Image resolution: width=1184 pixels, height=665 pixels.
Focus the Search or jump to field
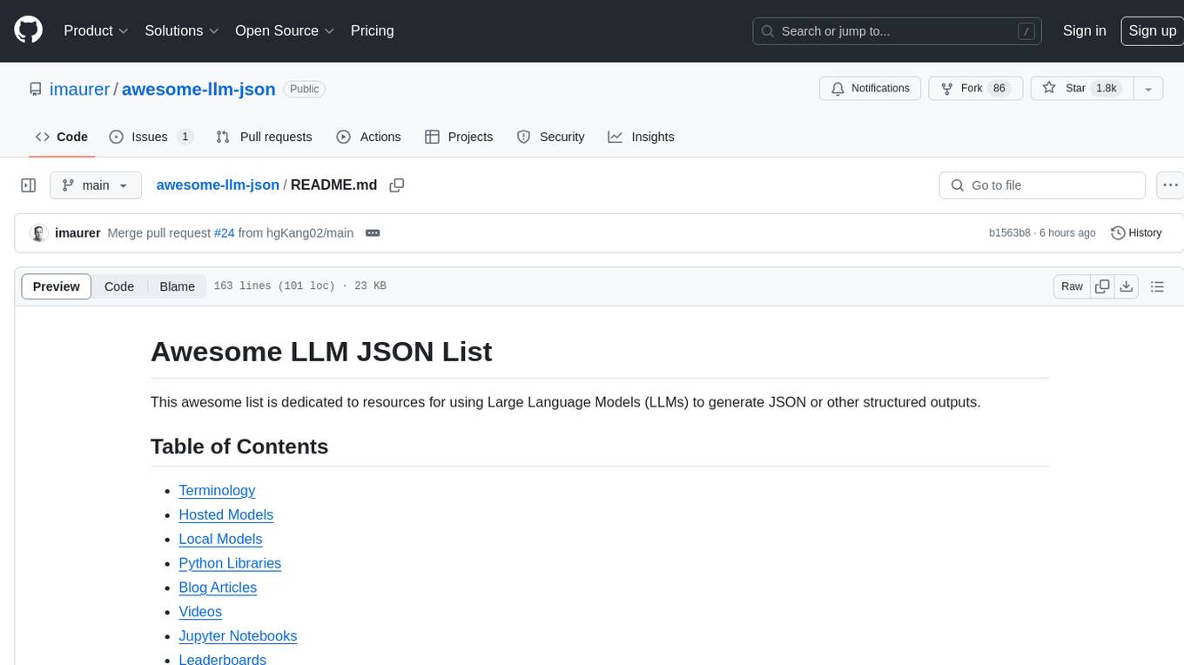pyautogui.click(x=898, y=30)
